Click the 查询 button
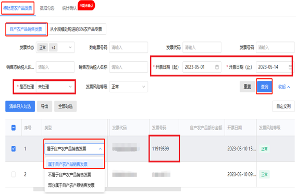 click(264, 87)
